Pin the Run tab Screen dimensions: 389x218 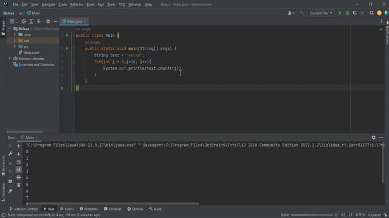pyautogui.click(x=10, y=191)
